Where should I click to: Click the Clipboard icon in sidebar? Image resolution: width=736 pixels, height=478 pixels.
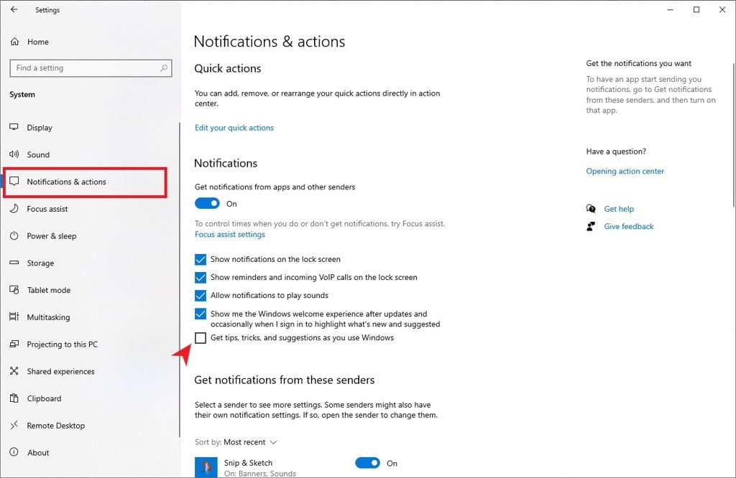click(14, 398)
